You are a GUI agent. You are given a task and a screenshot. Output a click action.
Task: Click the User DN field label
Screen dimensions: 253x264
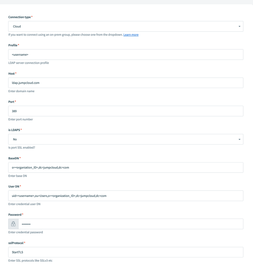coord(14,186)
